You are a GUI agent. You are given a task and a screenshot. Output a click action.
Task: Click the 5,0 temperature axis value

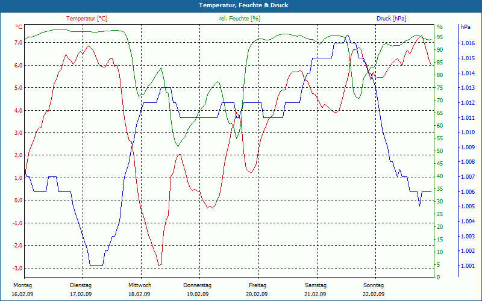(19, 88)
